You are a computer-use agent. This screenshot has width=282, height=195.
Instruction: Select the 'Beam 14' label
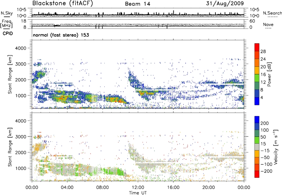[x=137, y=4]
